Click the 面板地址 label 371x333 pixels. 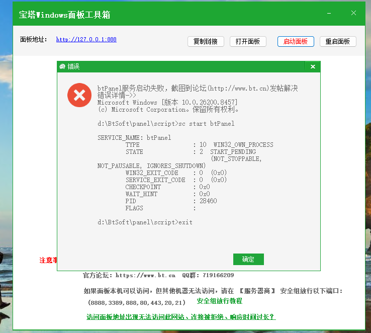[x=33, y=40]
